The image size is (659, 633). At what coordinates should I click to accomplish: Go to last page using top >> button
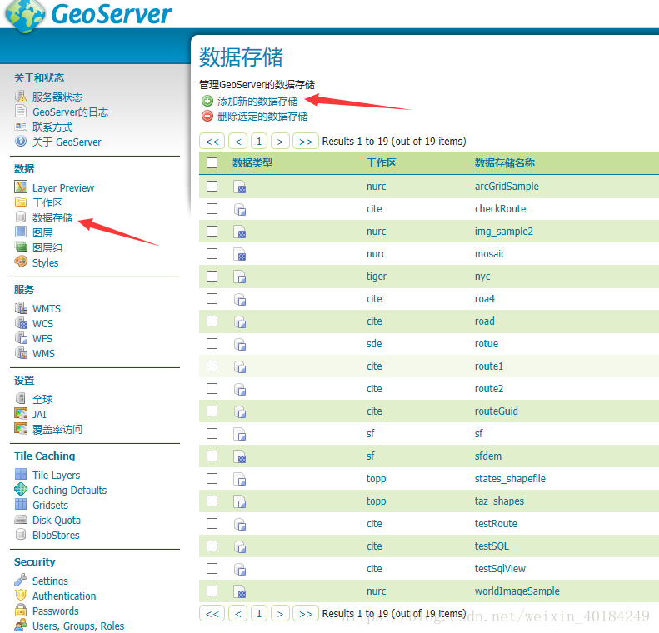[x=306, y=141]
